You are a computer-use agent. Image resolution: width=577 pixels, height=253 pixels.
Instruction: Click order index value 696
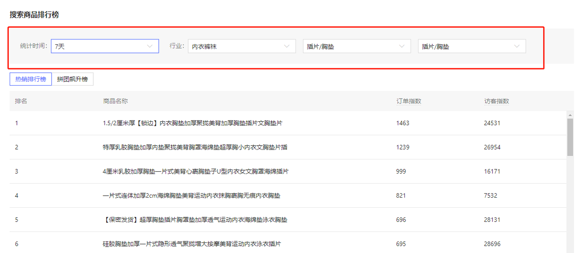pyautogui.click(x=401, y=220)
